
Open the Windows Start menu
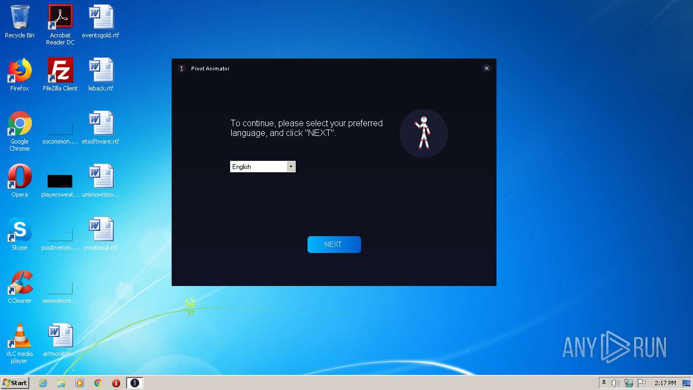click(15, 383)
